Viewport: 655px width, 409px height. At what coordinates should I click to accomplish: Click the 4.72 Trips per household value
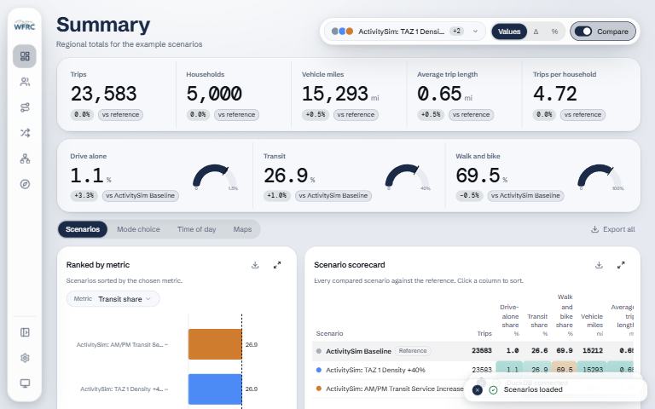(555, 94)
